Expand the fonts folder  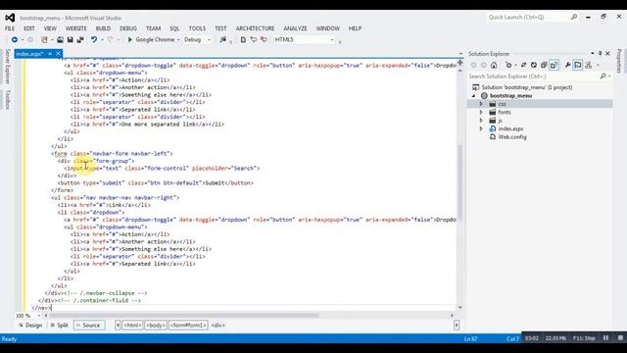coord(481,113)
